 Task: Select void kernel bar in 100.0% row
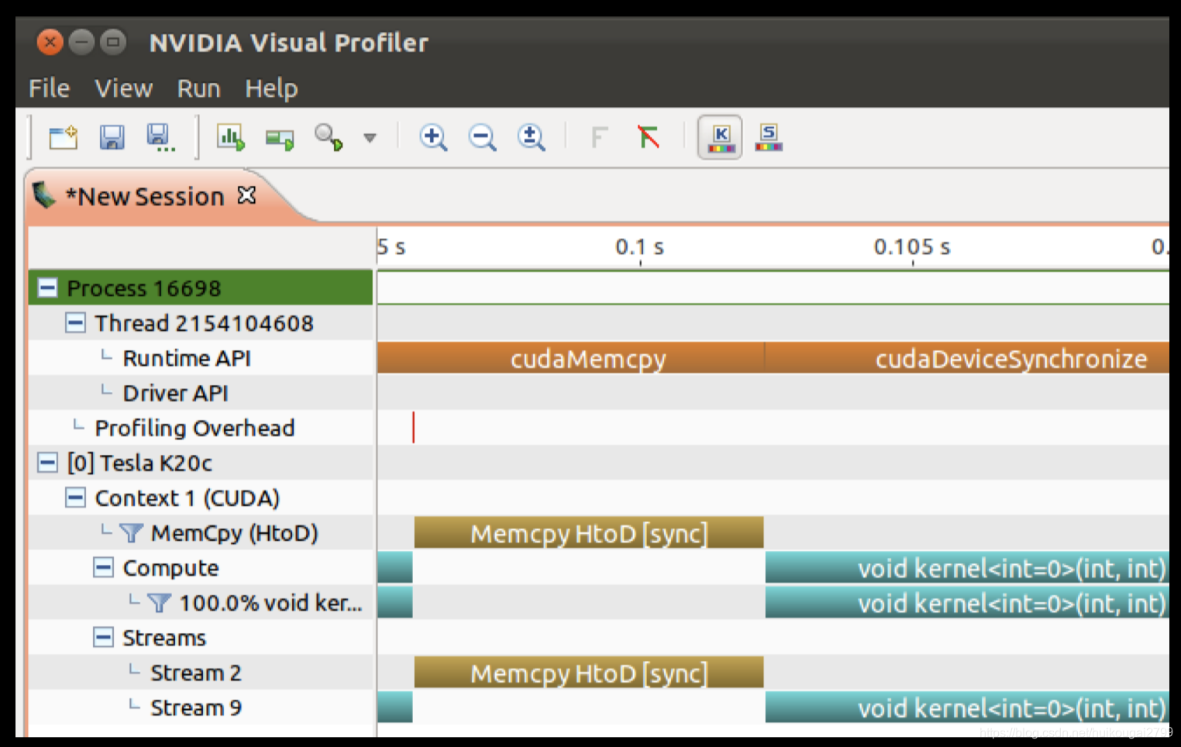[x=967, y=603]
